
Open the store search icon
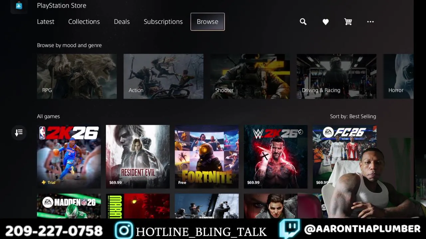coord(303,22)
